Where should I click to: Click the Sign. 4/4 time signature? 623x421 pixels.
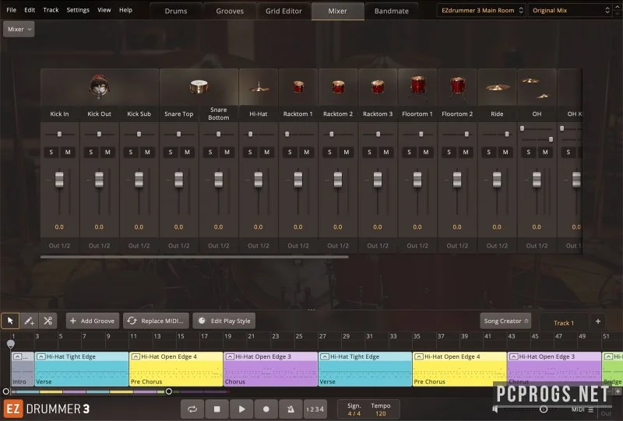click(x=354, y=409)
